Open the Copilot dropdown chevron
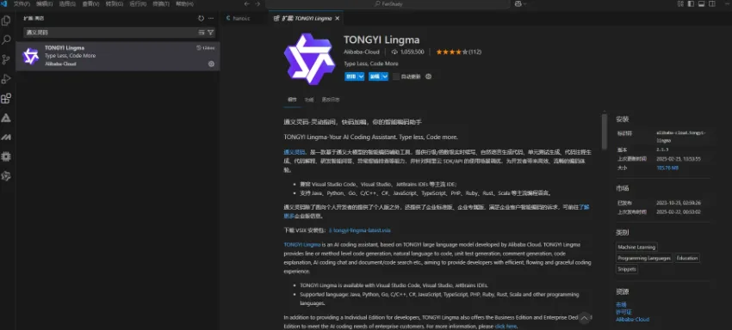 pos(524,3)
